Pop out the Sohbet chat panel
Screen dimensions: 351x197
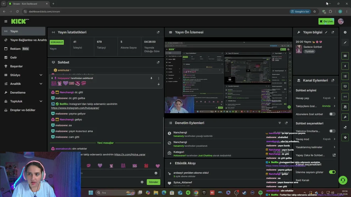[x=158, y=62]
